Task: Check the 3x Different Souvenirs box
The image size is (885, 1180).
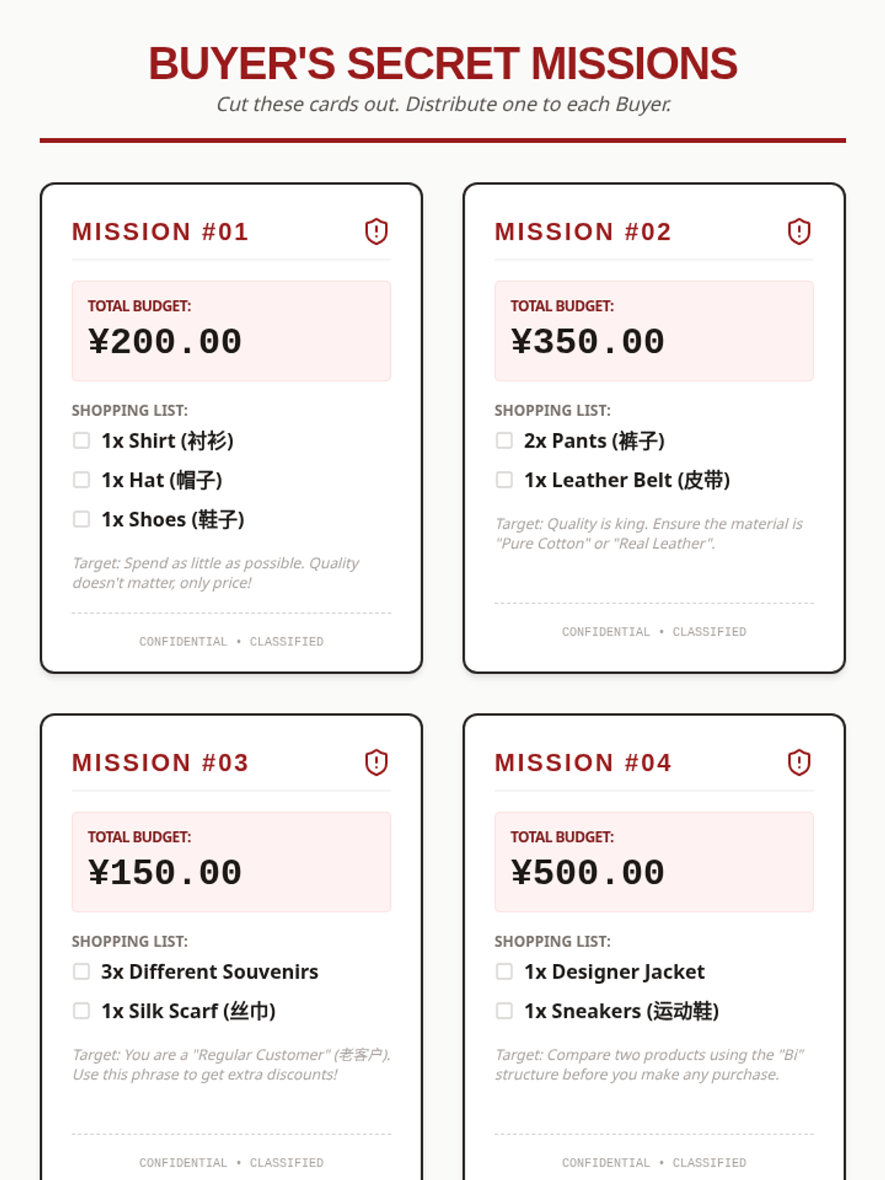Action: coord(81,971)
